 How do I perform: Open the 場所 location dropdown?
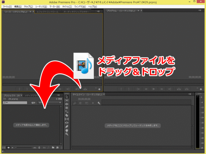[x=49, y=103]
